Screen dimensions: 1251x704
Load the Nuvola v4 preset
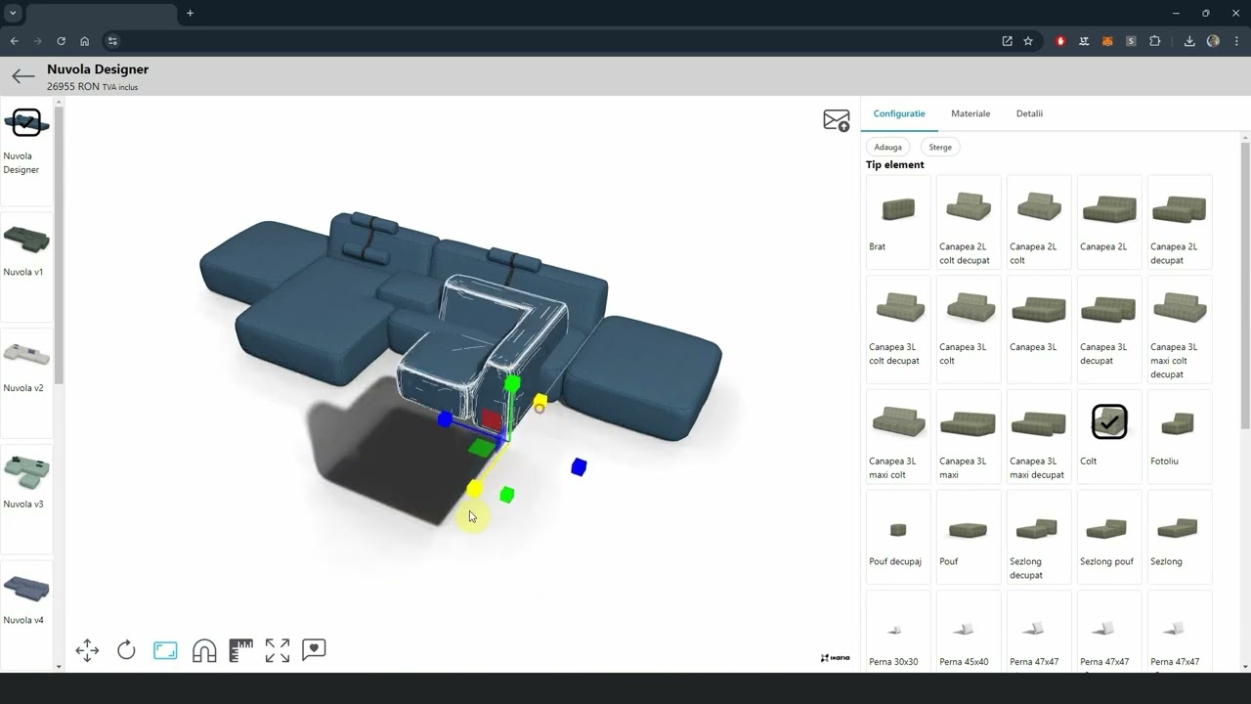coord(26,614)
